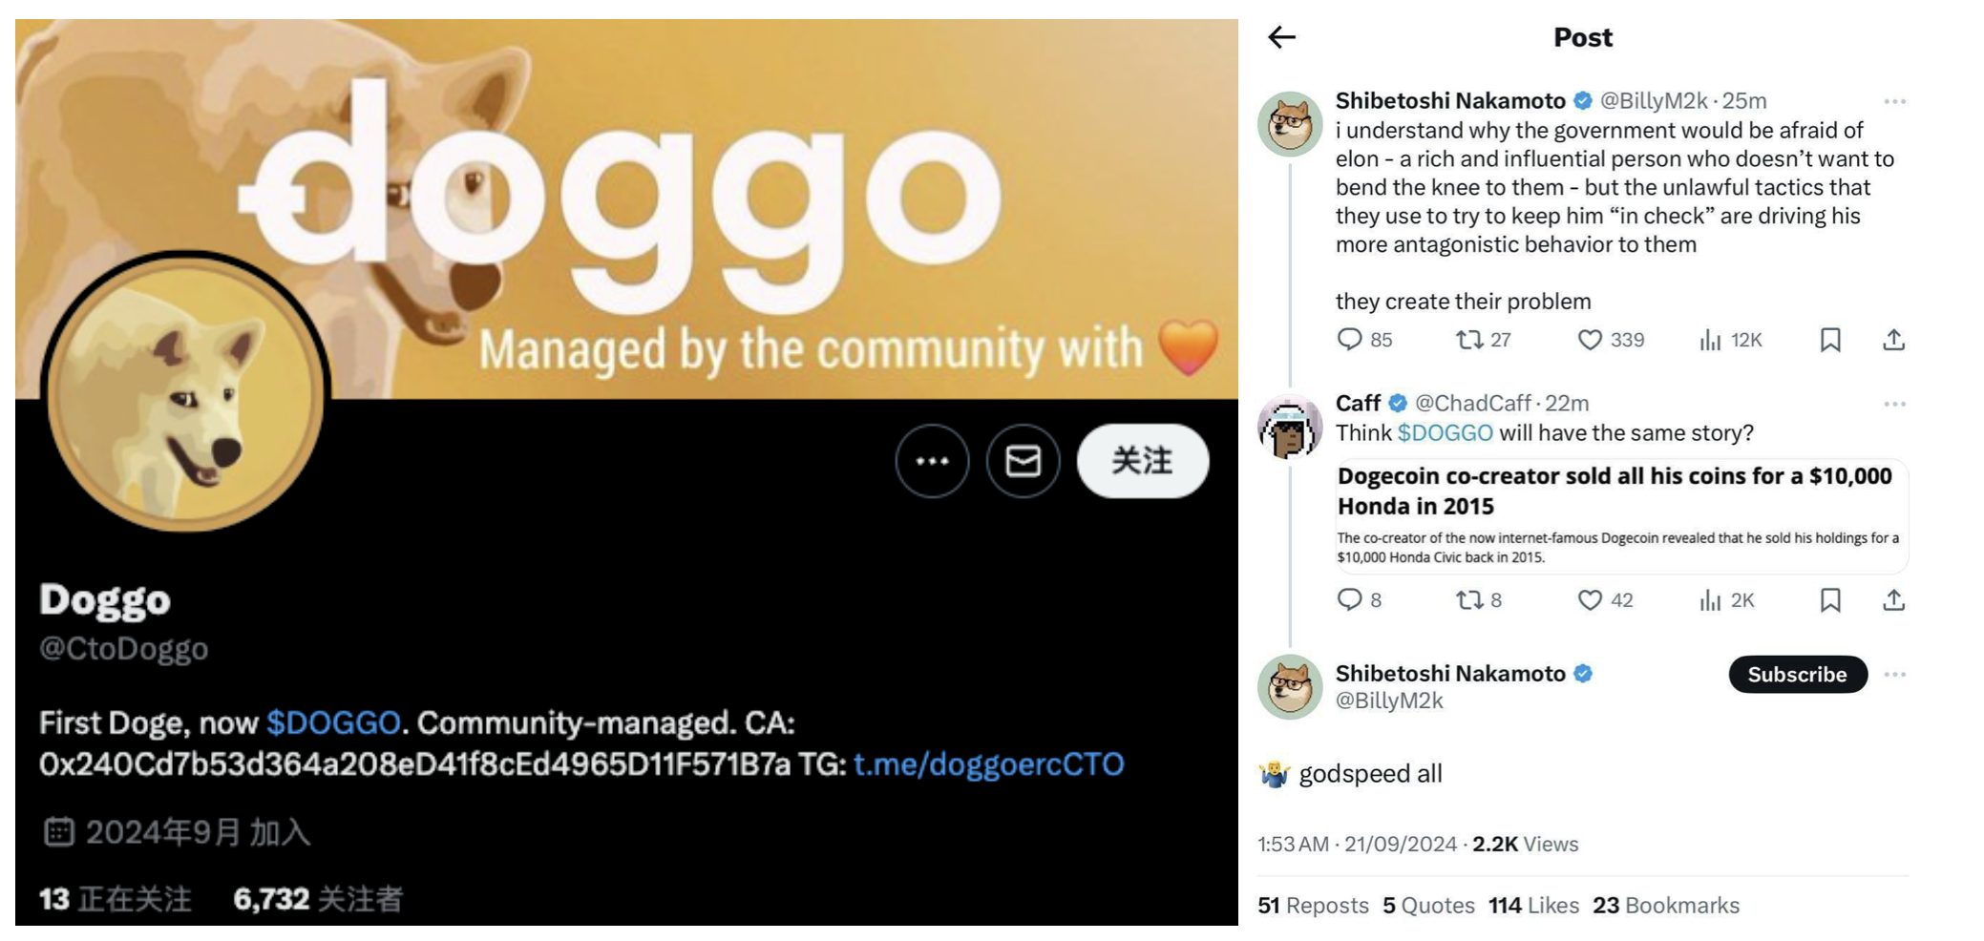Repost the post with 27 reposts

(1468, 340)
